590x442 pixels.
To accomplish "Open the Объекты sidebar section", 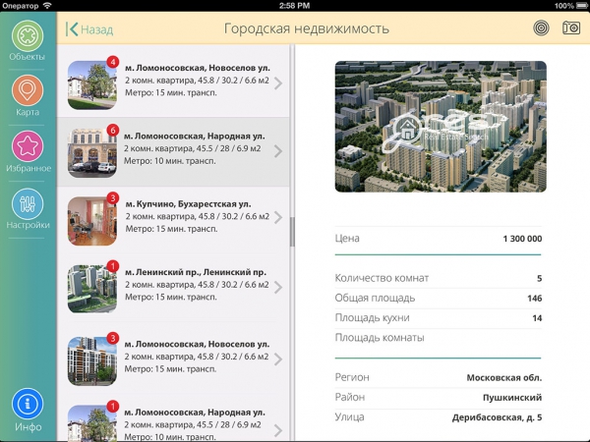I will click(28, 41).
